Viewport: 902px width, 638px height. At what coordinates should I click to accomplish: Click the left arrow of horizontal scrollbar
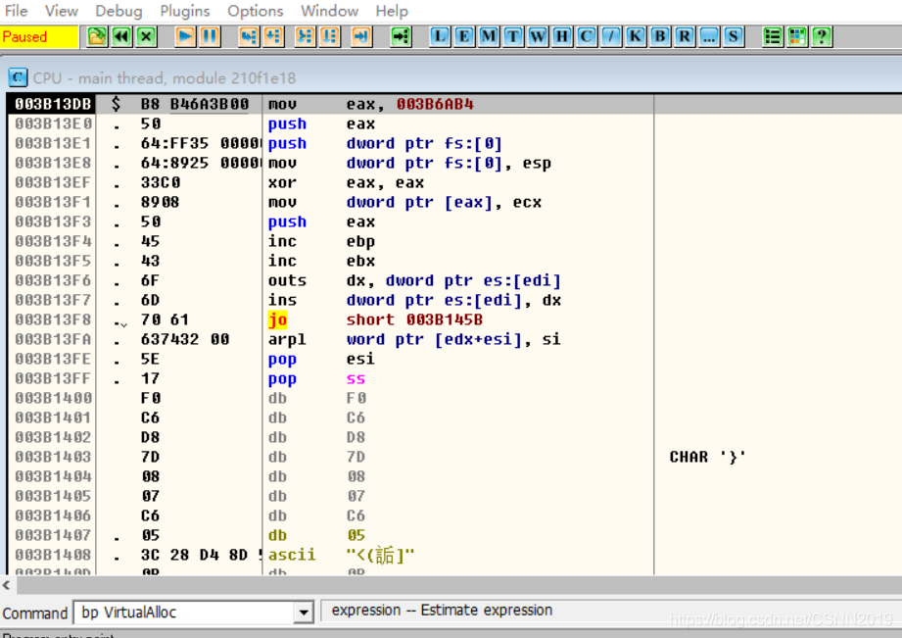point(6,586)
